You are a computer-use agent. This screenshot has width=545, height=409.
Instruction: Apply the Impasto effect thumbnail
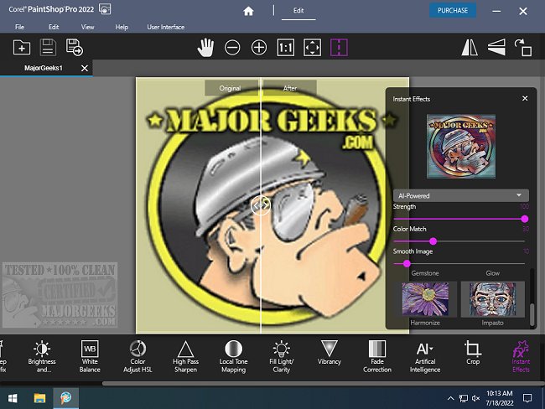tap(492, 299)
